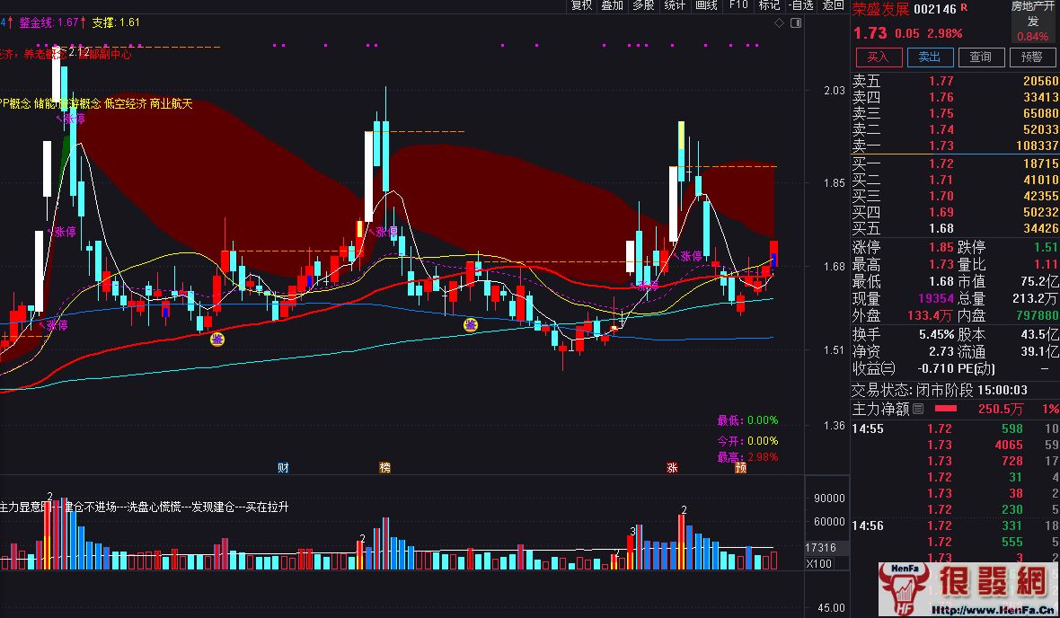
Task: Click the blue 财 event marker
Action: pos(283,468)
